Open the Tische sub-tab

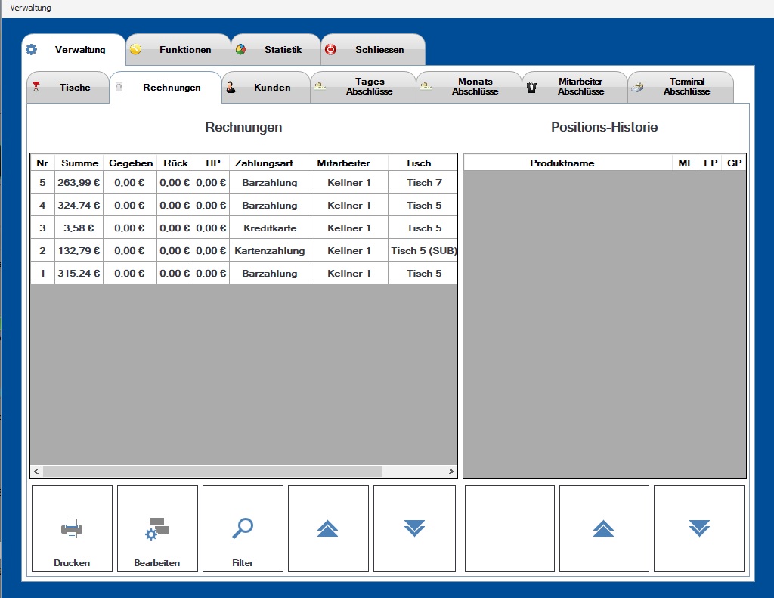(68, 88)
